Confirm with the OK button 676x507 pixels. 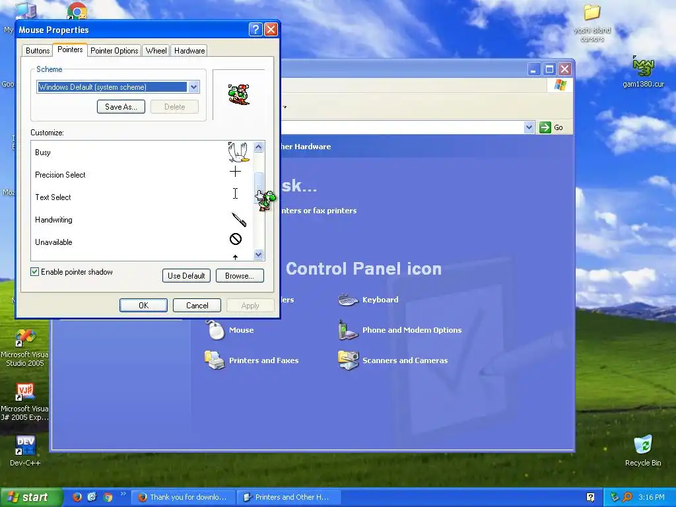pos(143,305)
